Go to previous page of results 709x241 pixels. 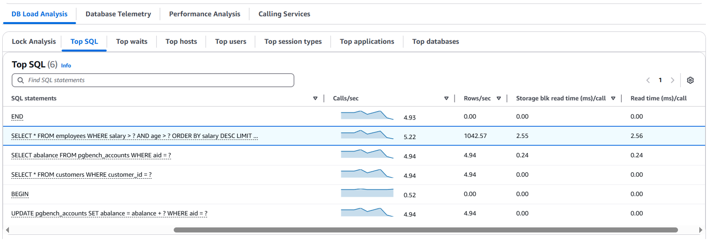(x=648, y=80)
